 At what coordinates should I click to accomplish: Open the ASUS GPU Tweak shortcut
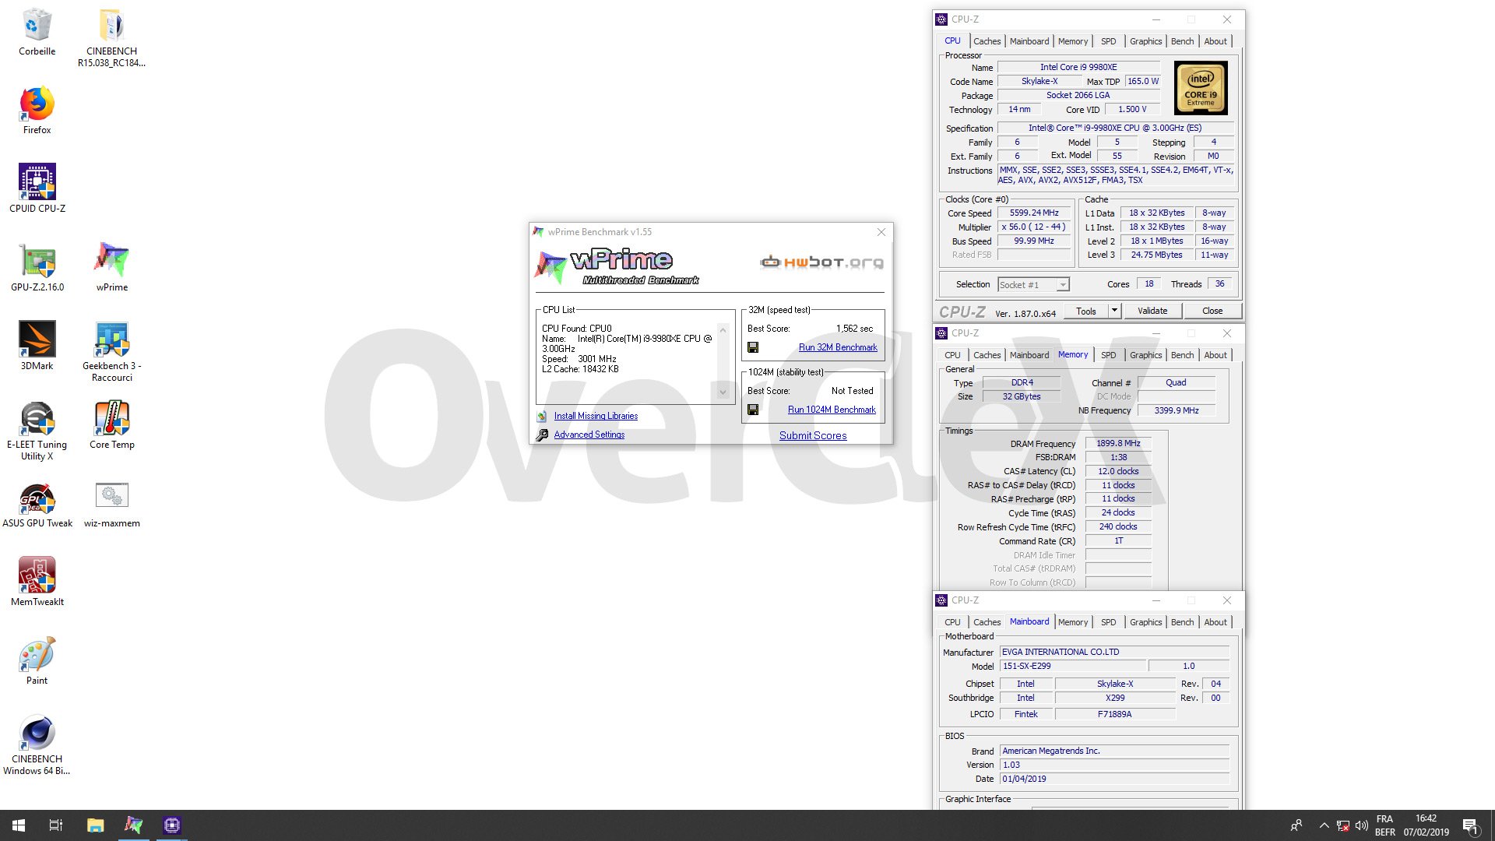(37, 504)
